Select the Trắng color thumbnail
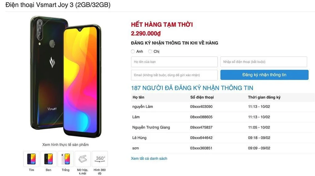315x176 pixels. (66, 159)
